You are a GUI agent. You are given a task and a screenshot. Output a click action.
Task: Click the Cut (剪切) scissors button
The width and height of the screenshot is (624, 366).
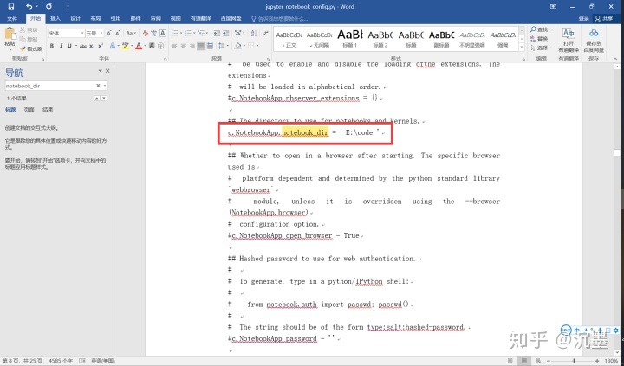(29, 29)
